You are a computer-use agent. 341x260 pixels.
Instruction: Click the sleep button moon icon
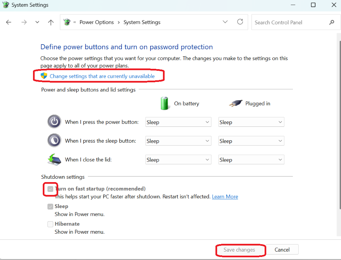pyautogui.click(x=55, y=141)
